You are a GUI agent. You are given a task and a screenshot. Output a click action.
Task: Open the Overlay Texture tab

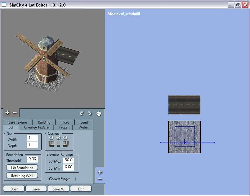click(37, 127)
